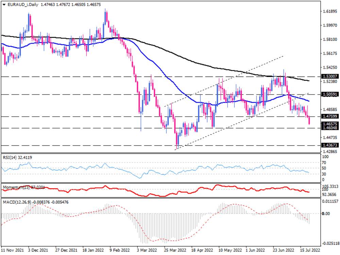The image size is (340, 255).
Task: Select the 1.53007 price level label
Action: (330, 77)
